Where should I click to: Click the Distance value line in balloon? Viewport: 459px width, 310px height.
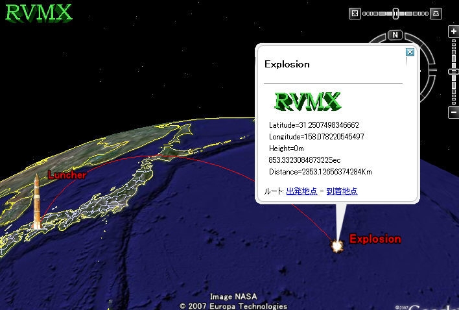click(320, 172)
